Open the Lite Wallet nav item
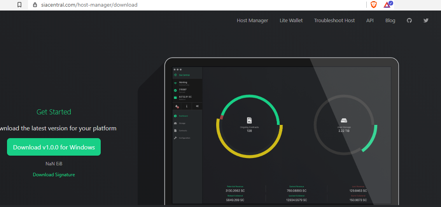This screenshot has height=207, width=441. [x=291, y=21]
